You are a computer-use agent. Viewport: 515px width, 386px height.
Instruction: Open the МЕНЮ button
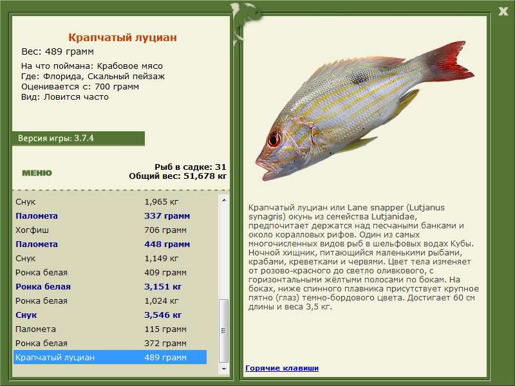click(x=37, y=173)
